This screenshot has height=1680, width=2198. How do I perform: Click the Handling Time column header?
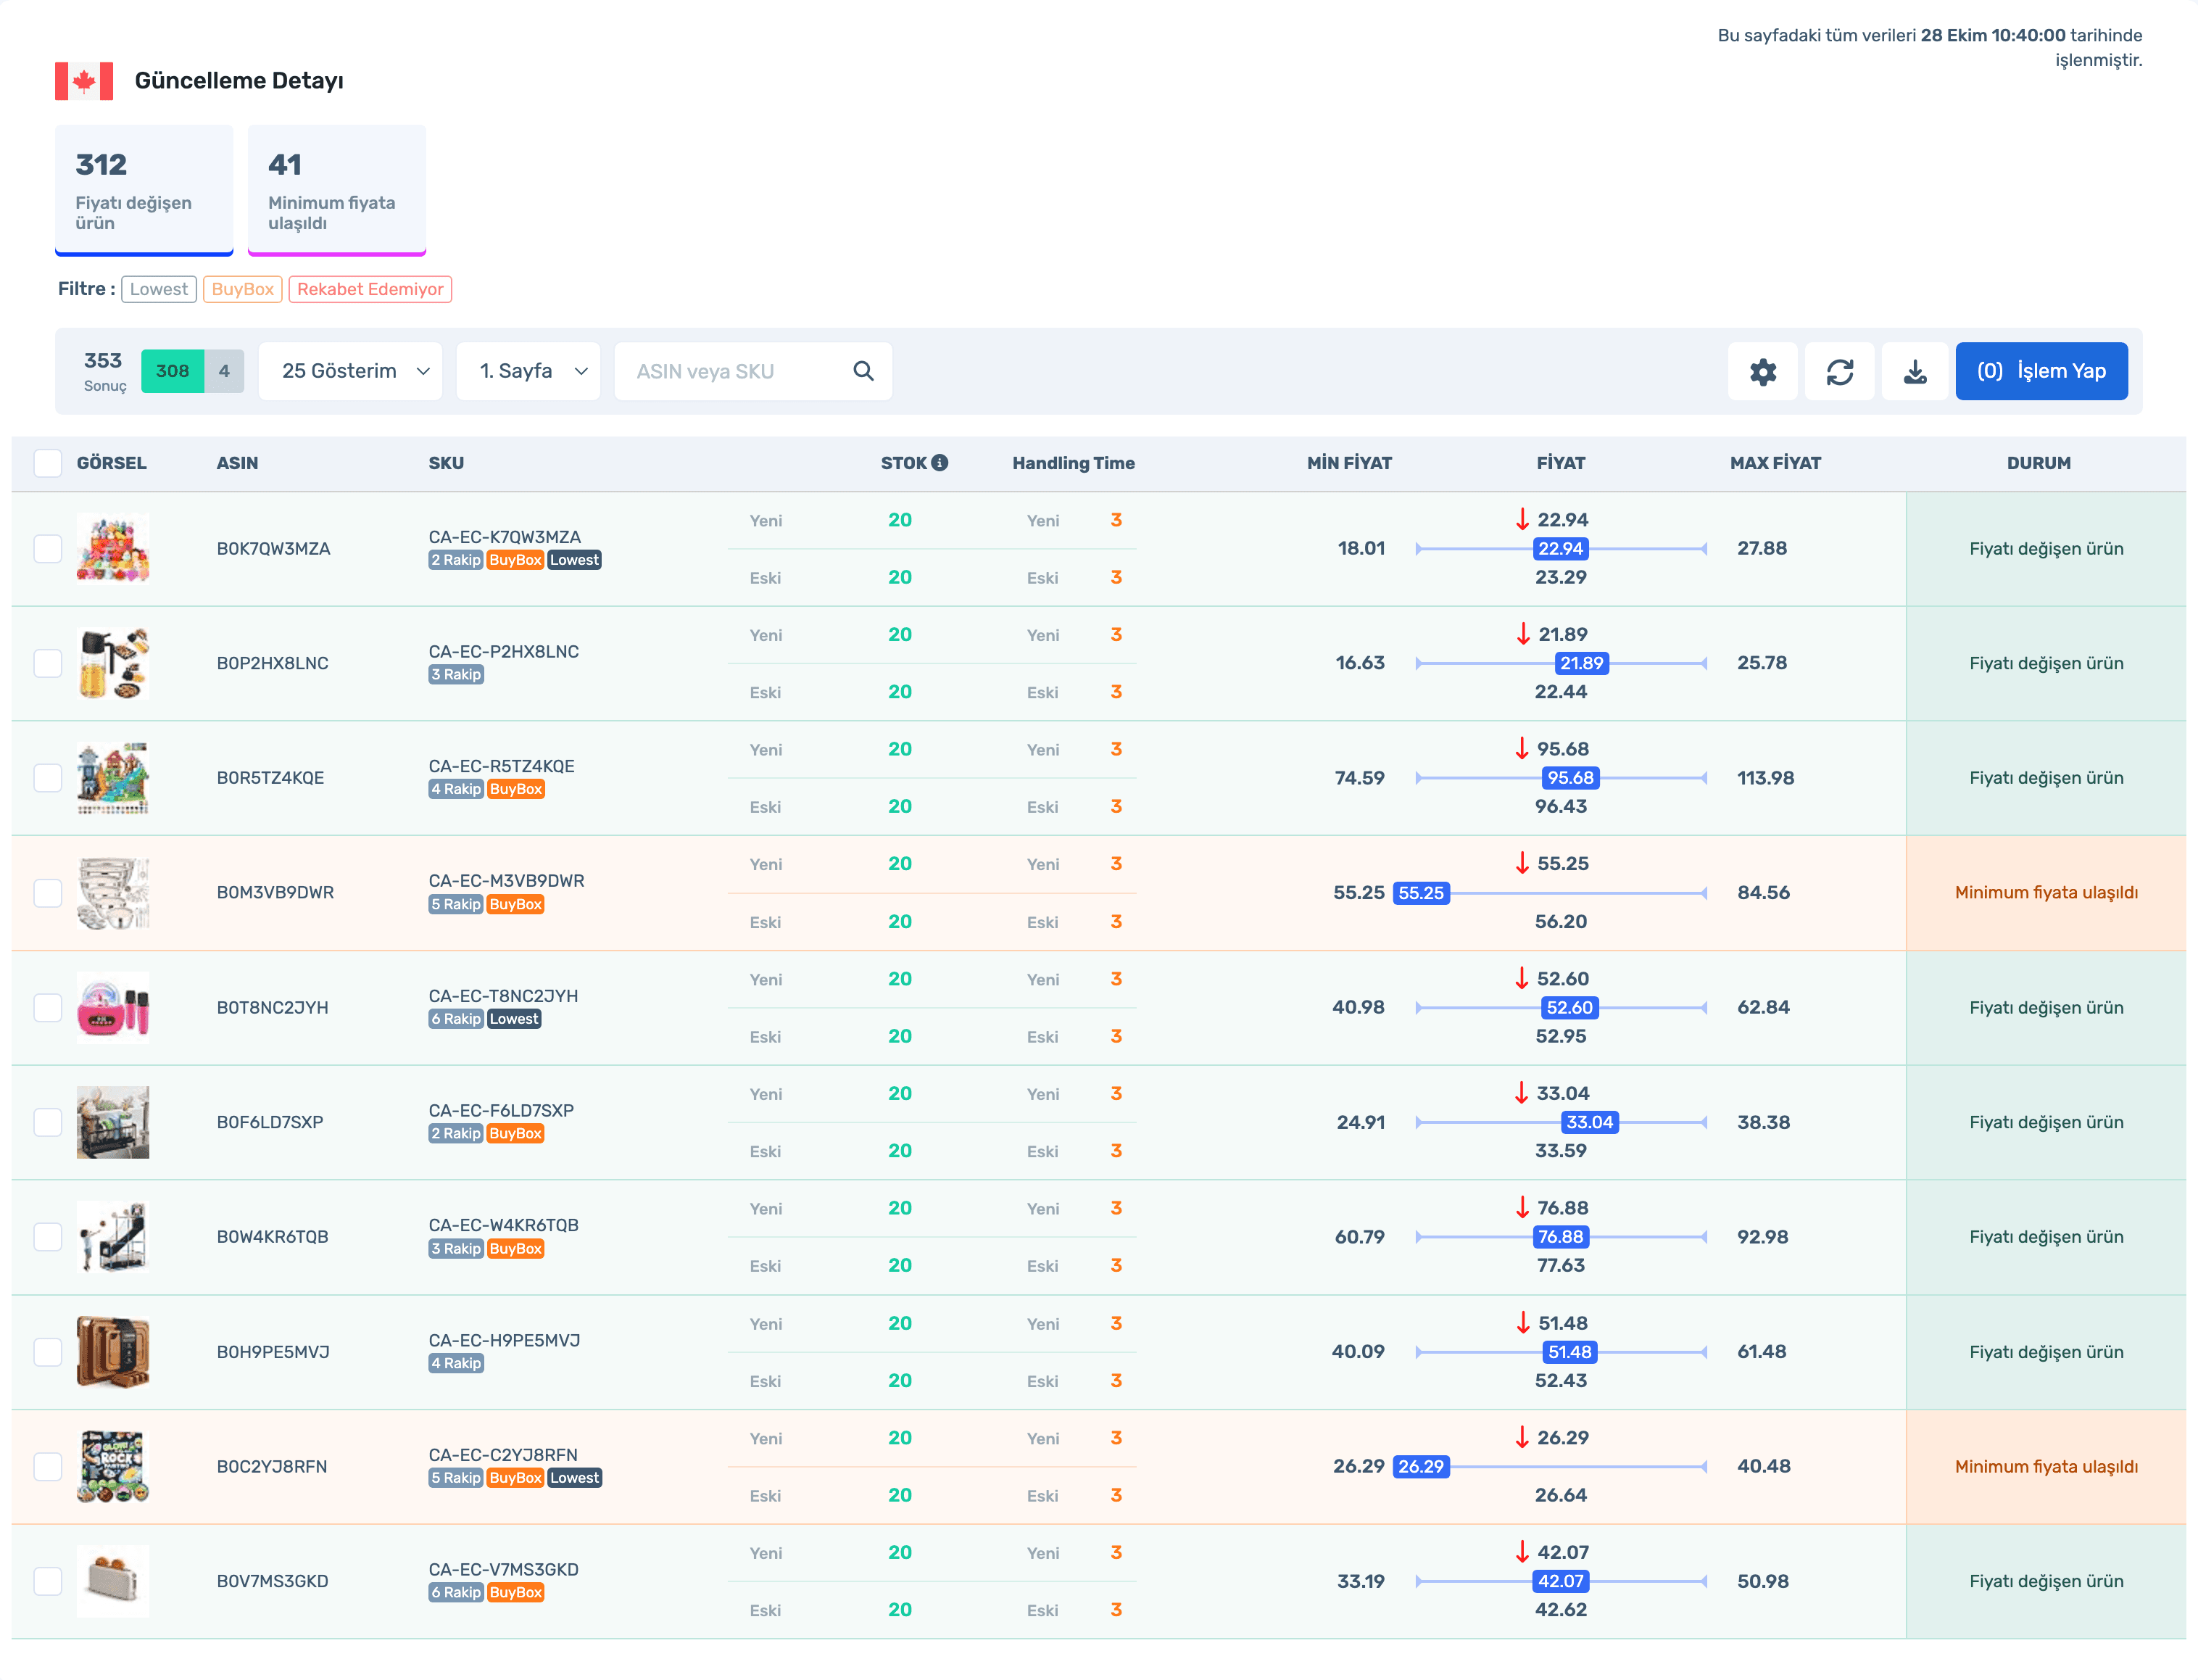(x=1074, y=463)
